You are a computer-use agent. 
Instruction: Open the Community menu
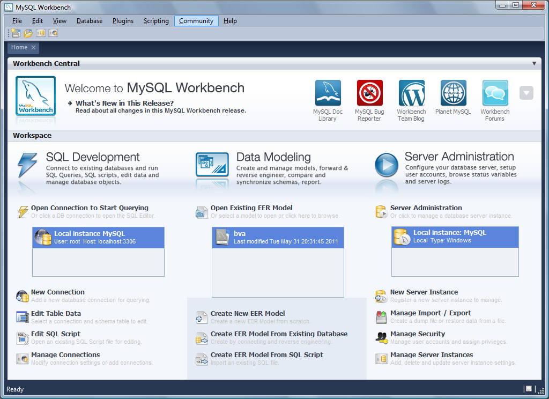[196, 21]
